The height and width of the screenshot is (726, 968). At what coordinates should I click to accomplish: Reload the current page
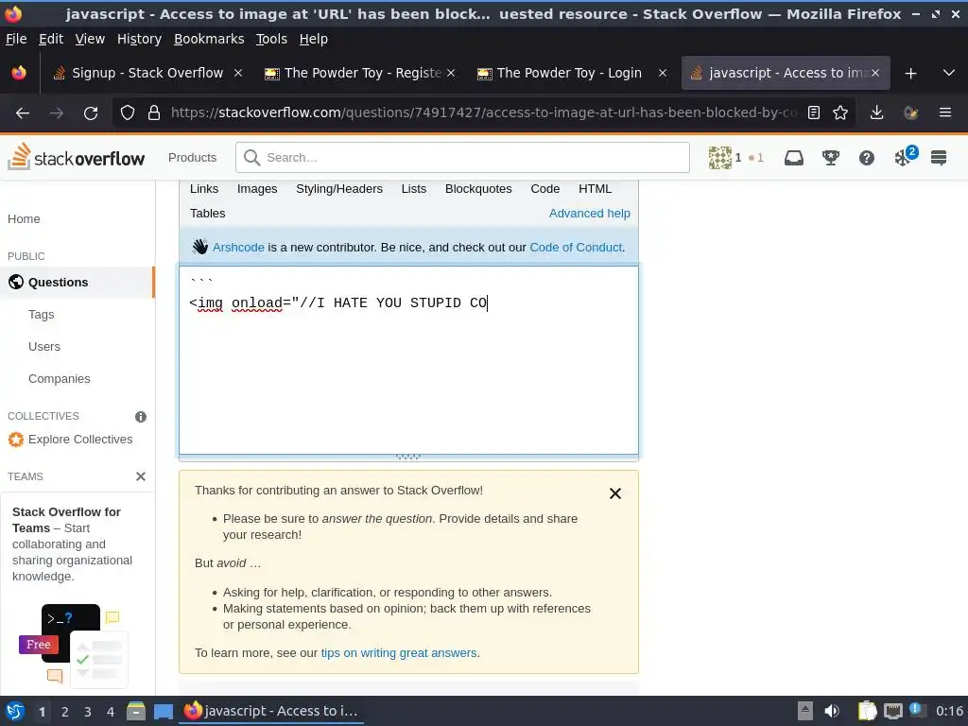pyautogui.click(x=91, y=113)
